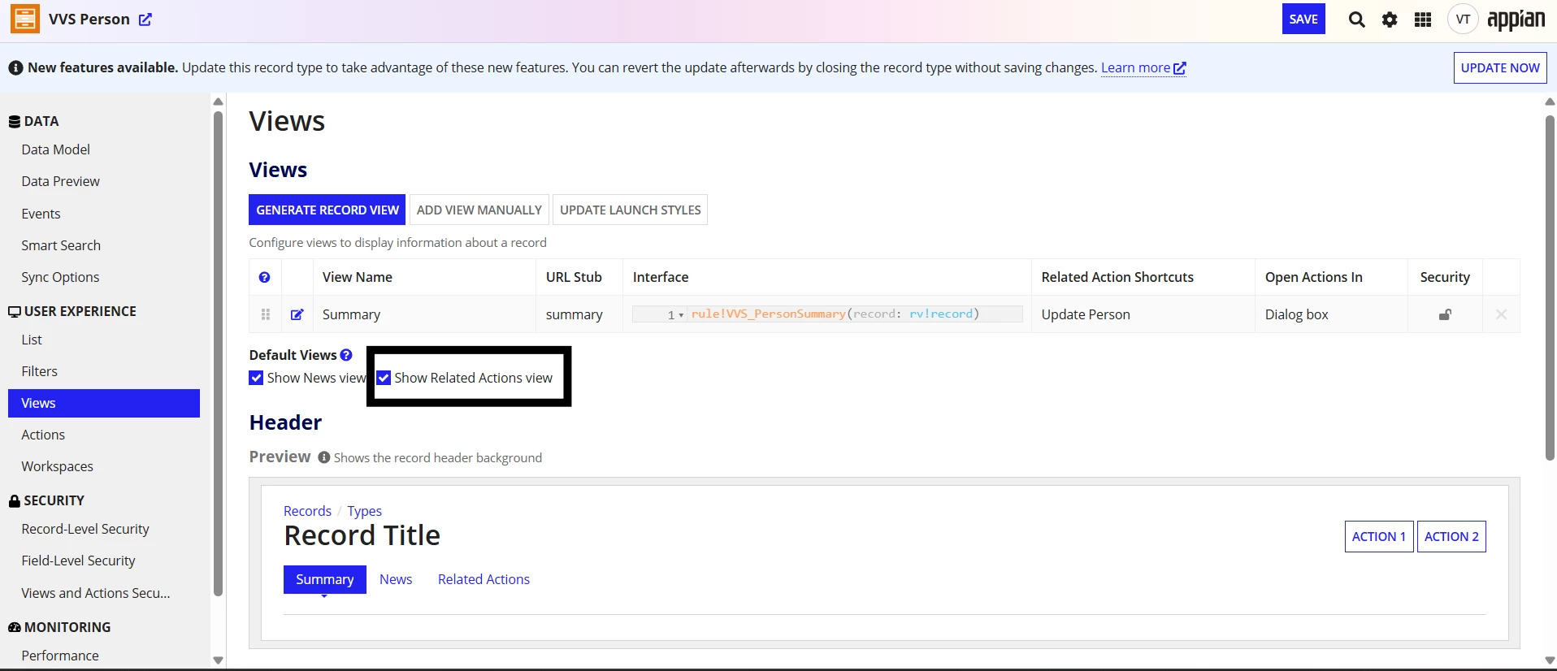Select the Related Actions preview tab
1557x671 pixels.
(x=484, y=579)
